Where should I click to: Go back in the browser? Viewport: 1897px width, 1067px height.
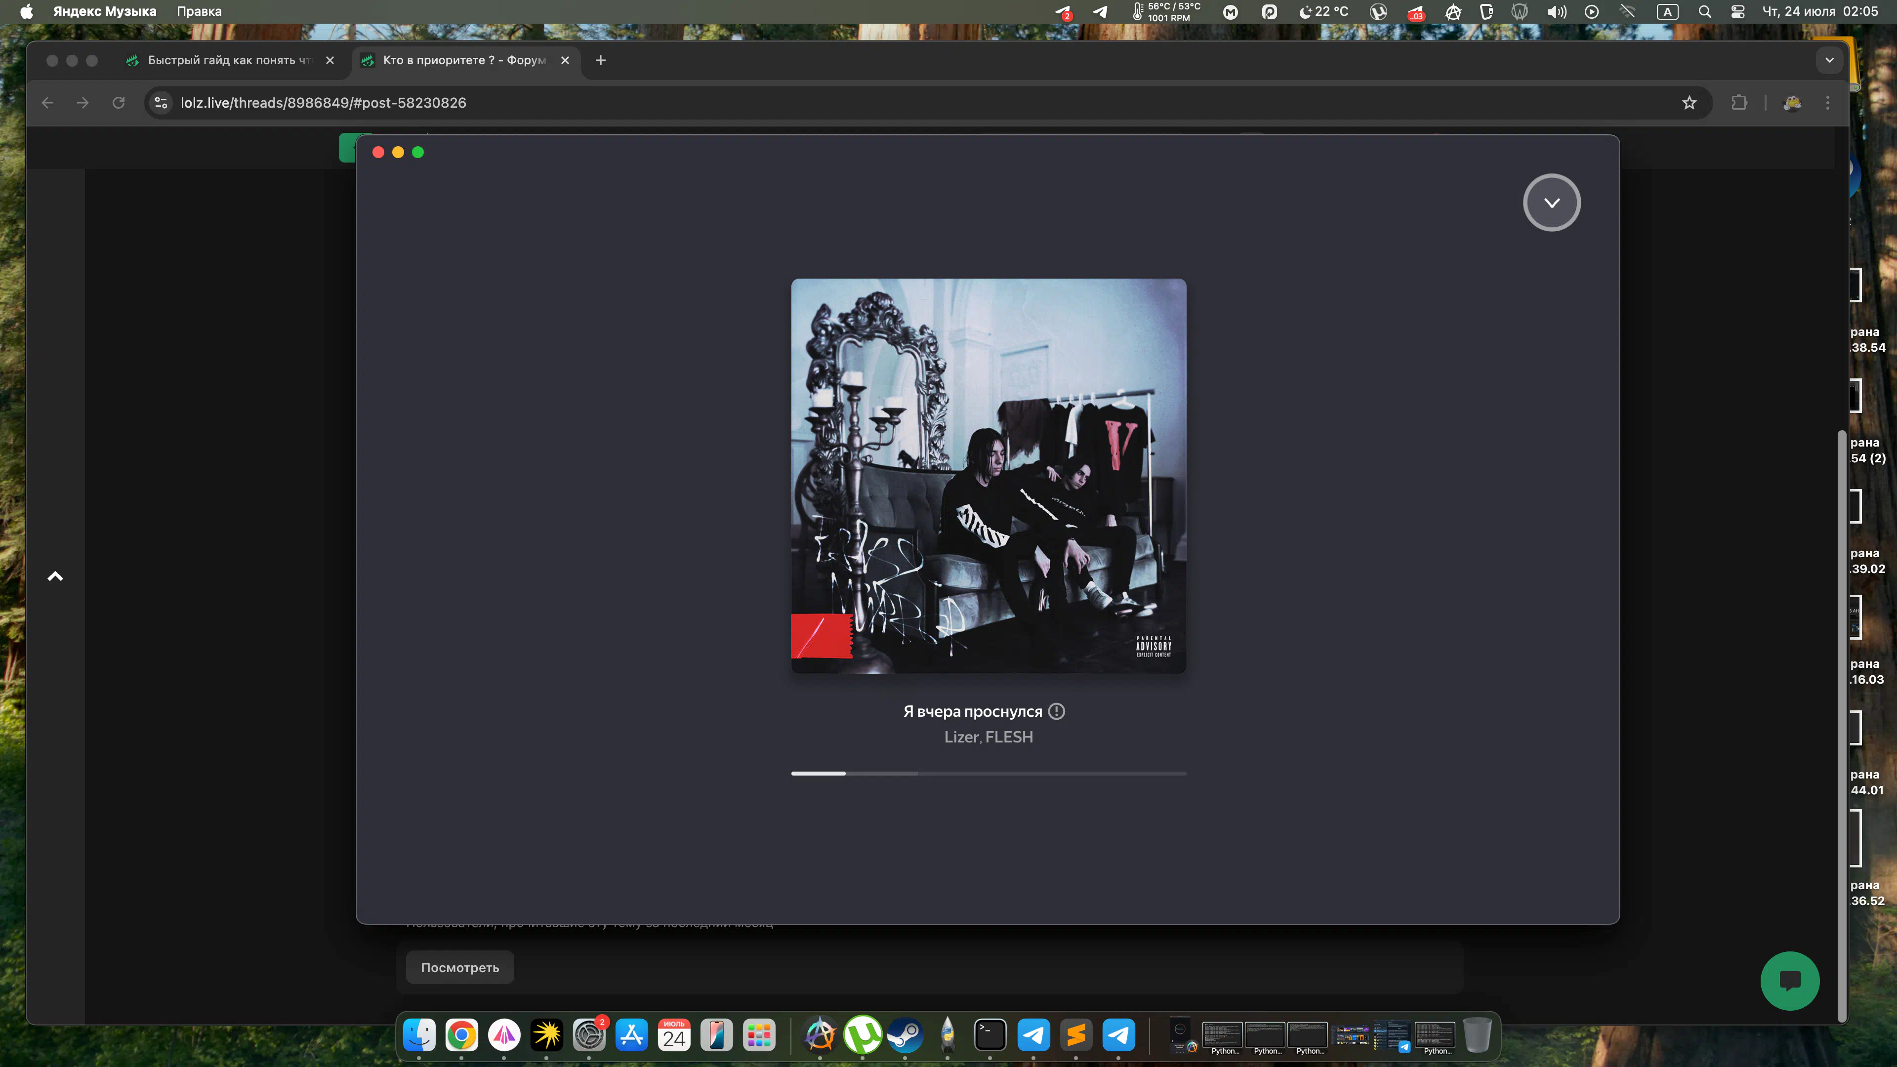coord(48,102)
